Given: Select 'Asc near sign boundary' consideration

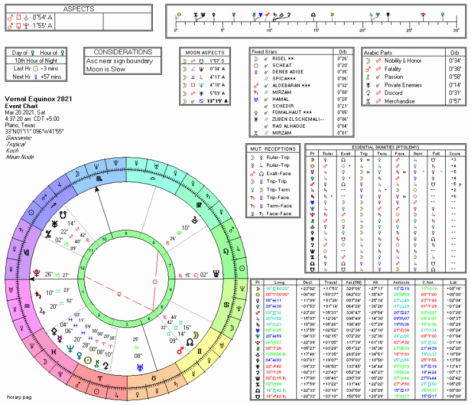Looking at the screenshot, I should (118, 61).
